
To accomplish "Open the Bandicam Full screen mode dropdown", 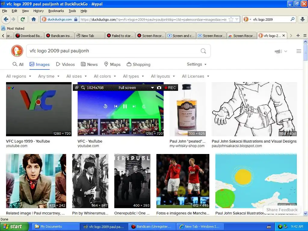I will (152, 88).
